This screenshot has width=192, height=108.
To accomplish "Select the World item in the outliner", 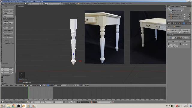I will pyautogui.click(x=174, y=13).
